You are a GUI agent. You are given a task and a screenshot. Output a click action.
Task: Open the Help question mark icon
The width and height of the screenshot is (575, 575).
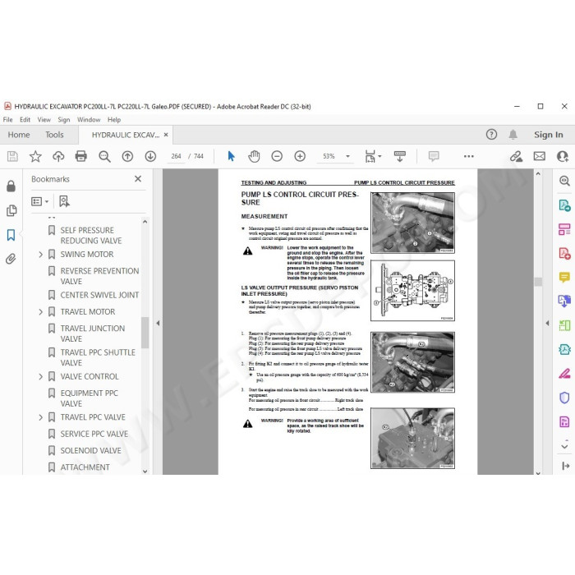pos(491,135)
